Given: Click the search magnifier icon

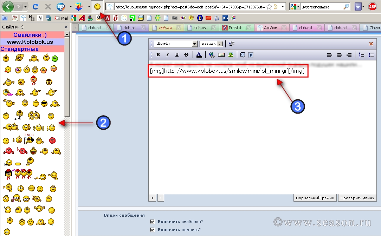Looking at the screenshot, I should point(346,7).
